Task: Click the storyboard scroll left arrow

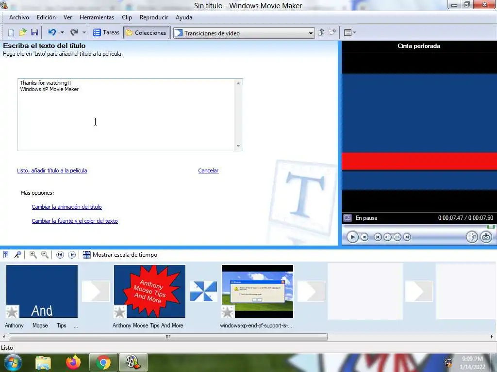Action: [4, 337]
